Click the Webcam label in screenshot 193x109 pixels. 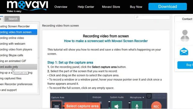coord(97,97)
